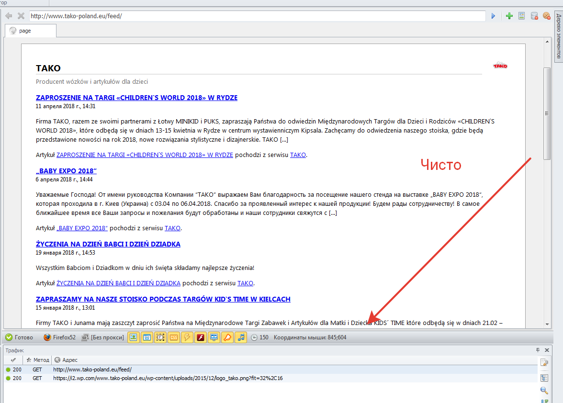Click the blue Go arrow beside address bar

tap(493, 16)
